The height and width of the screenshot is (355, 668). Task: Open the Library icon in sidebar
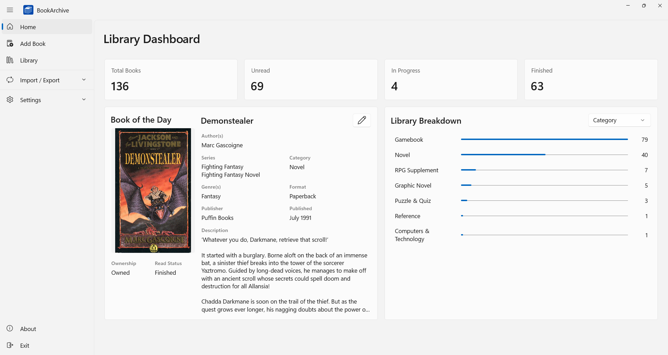click(10, 60)
